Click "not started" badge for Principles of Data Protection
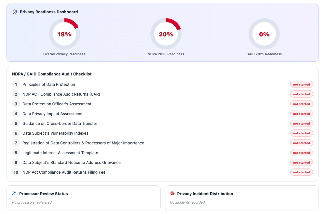The image size is (326, 214). 302,85
